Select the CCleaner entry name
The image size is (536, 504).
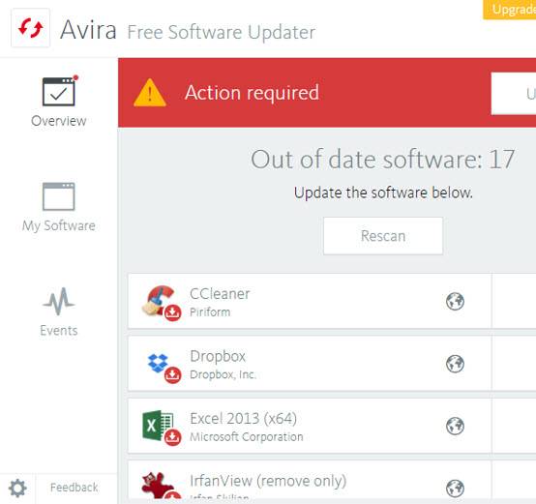(x=220, y=294)
